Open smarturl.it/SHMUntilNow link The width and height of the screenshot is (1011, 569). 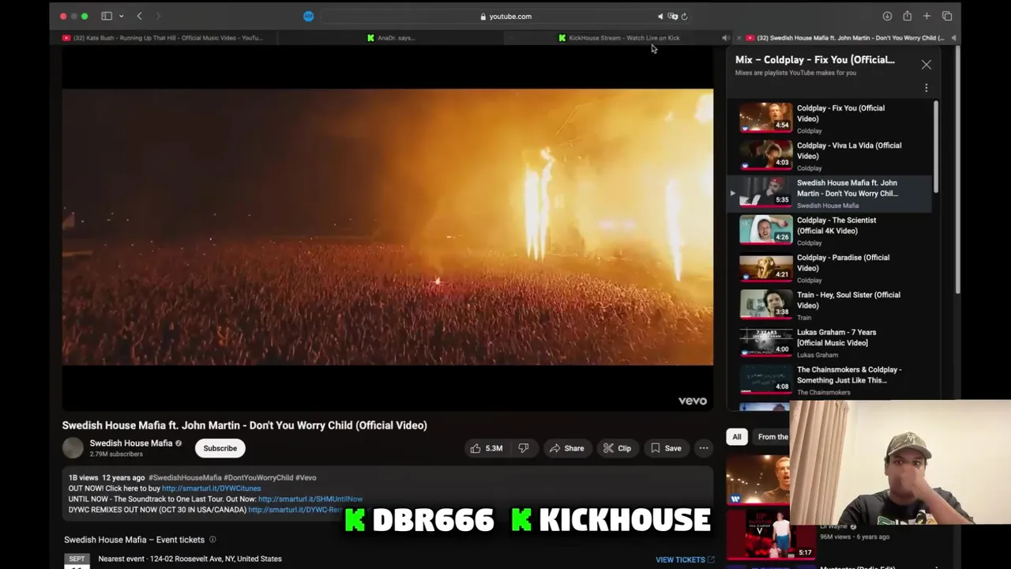tap(310, 499)
